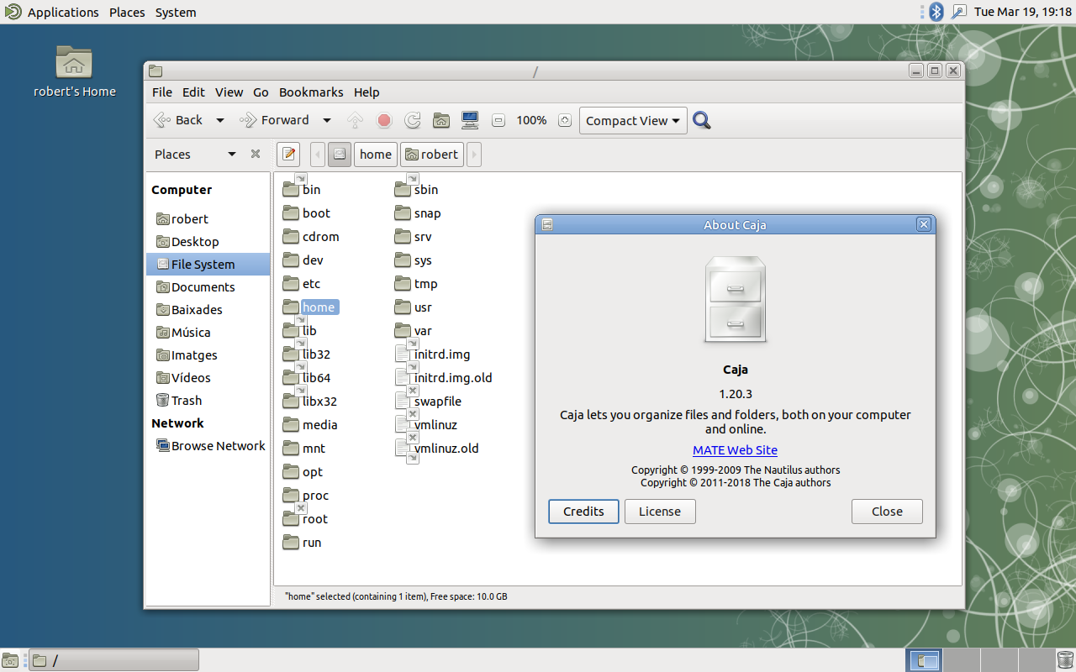This screenshot has height=672, width=1076.
Task: Open the Go menu
Action: pyautogui.click(x=261, y=92)
